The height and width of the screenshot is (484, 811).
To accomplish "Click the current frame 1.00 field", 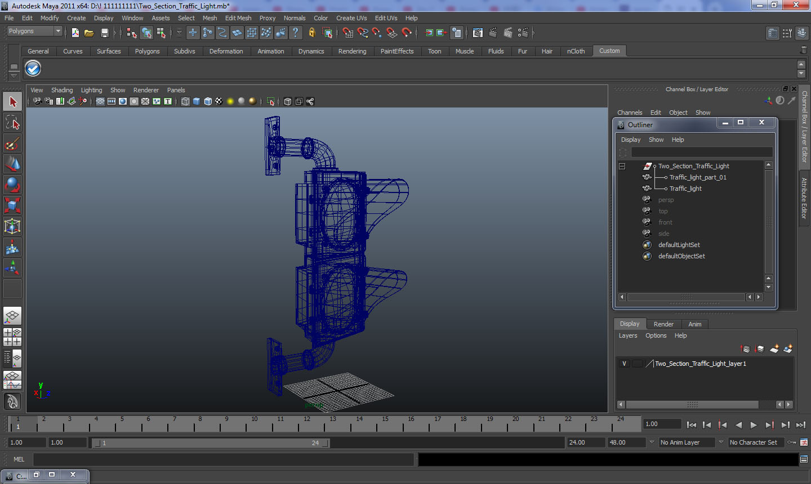I will pos(662,424).
